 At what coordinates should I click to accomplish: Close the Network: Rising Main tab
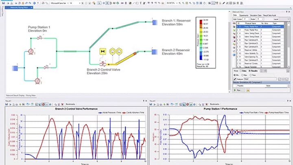click(x=31, y=7)
